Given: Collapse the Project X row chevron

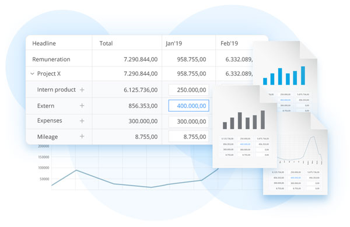Looking at the screenshot, I should coord(32,74).
